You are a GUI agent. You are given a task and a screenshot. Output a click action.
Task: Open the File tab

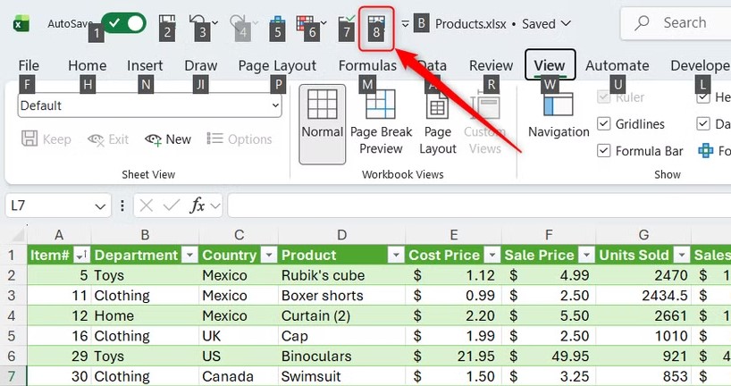[x=29, y=66]
